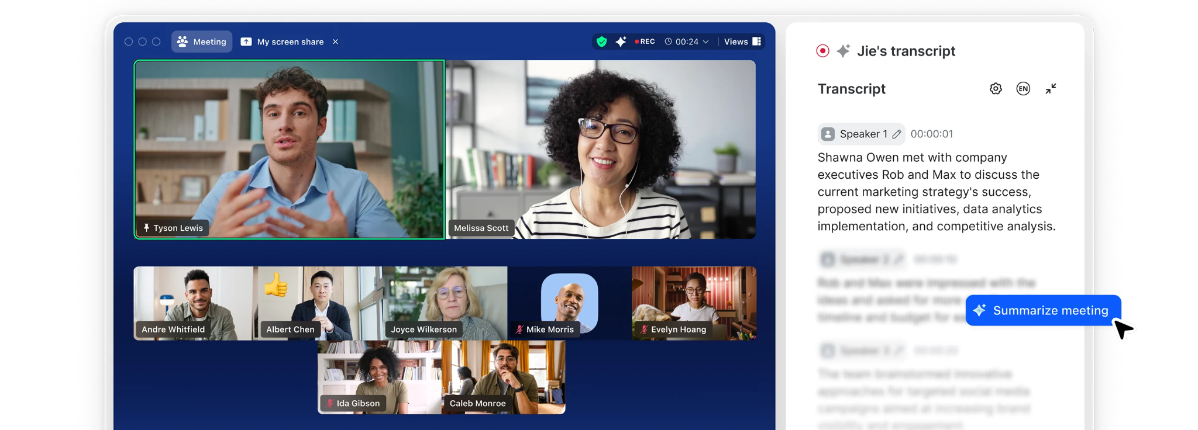Viewport: 1198px width, 430px height.
Task: Edit Speaker 1 name with pencil icon
Action: tap(897, 134)
